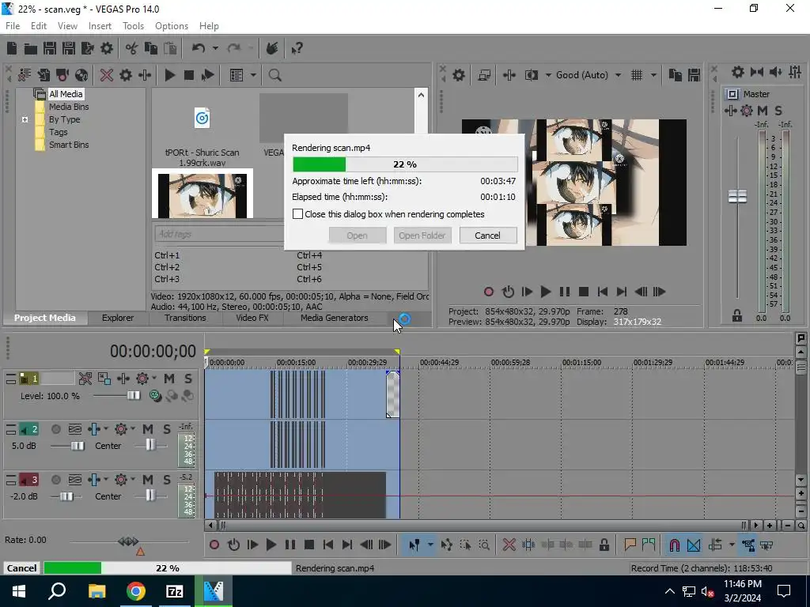
Task: Click Remove selected media red X icon
Action: pos(107,75)
